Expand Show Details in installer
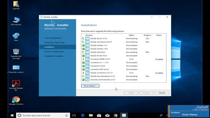The height and width of the screenshot is (118, 210). 90,86
